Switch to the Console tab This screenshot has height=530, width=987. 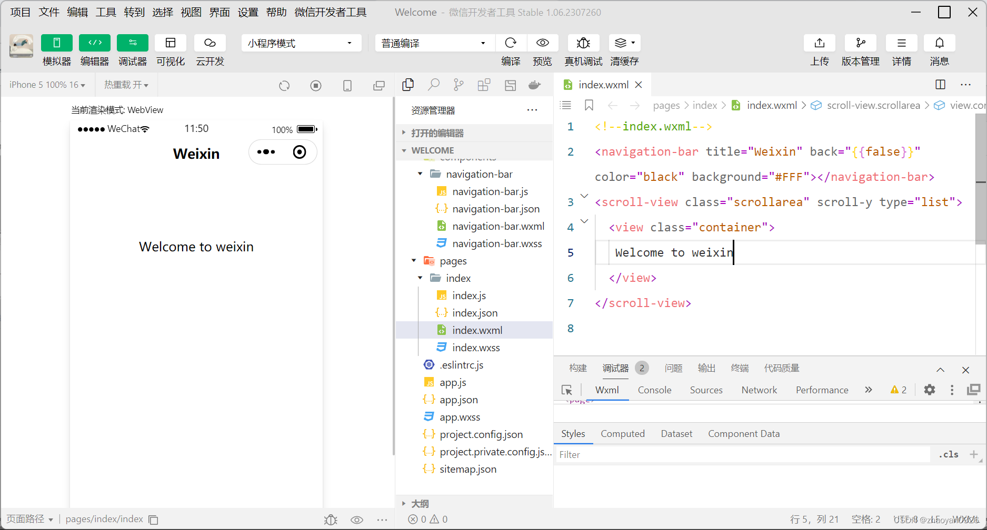[x=654, y=390]
